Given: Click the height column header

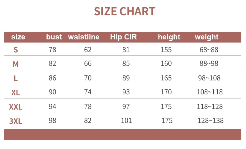Looking at the screenshot, I should [x=169, y=37].
